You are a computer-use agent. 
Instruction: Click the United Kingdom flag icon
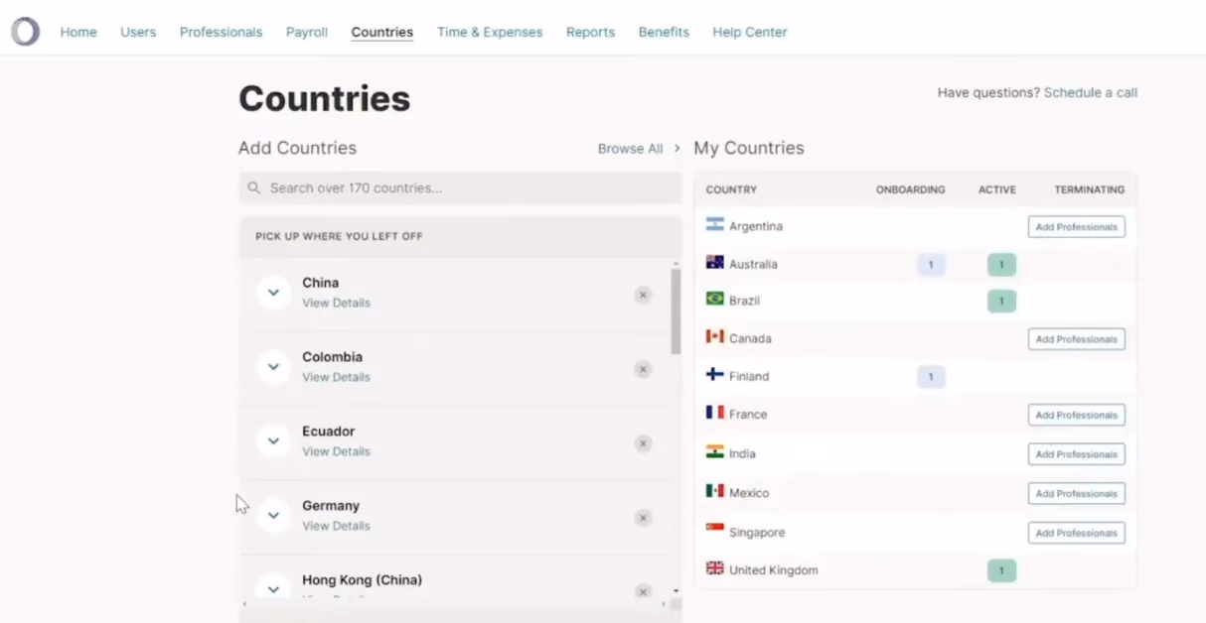pos(714,568)
